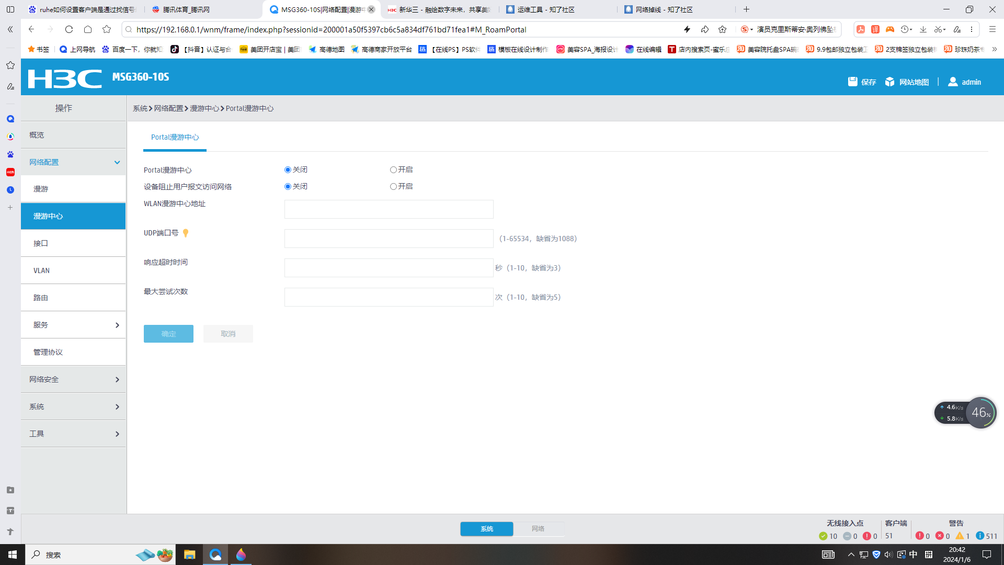Click the 确定 confirm button
This screenshot has height=565, width=1004.
168,334
